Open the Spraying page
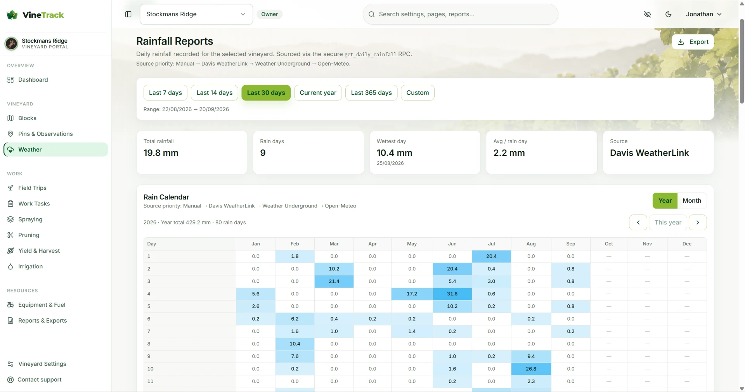745x392 pixels. click(55, 219)
